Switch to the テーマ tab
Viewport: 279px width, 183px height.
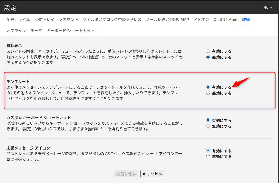tap(36, 31)
